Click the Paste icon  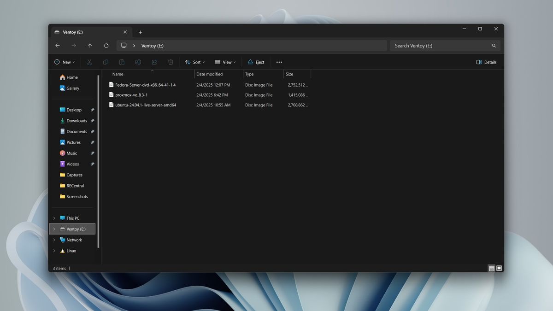tap(122, 62)
